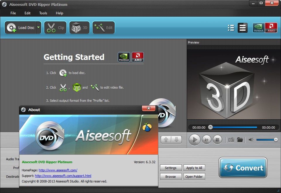Screen dimensions: 281x193
Task: Adjust the volume slider
Action: coord(267,140)
